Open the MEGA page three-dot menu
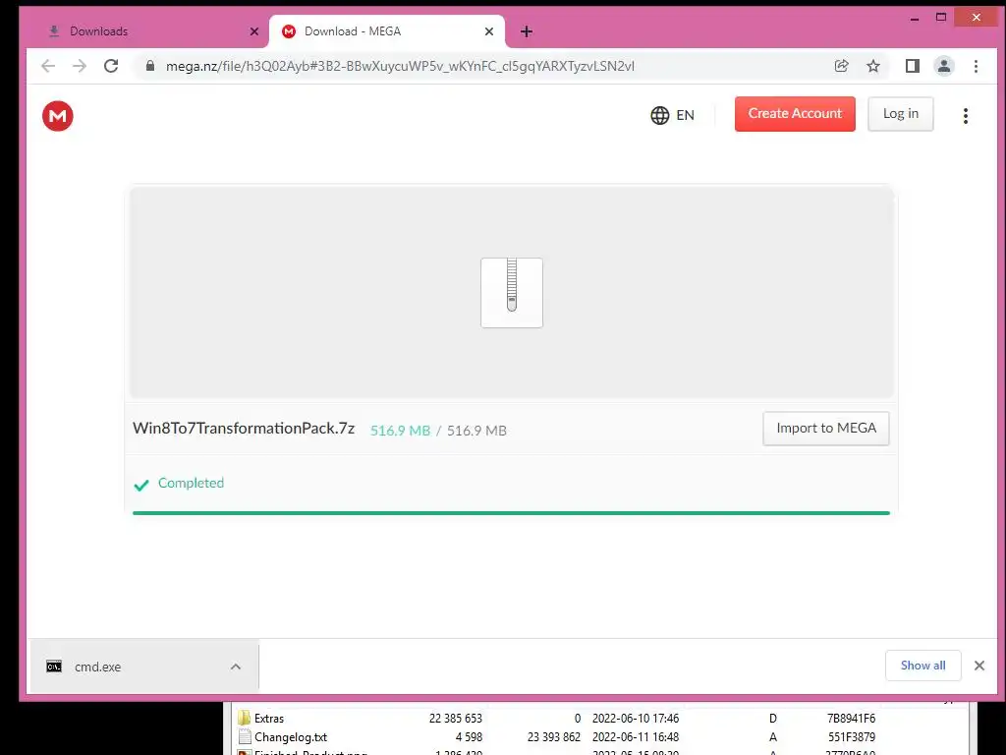 pyautogui.click(x=966, y=116)
